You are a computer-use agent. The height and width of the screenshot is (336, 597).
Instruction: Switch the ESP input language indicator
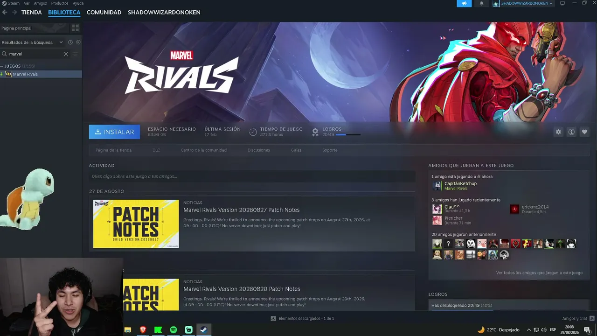point(553,329)
